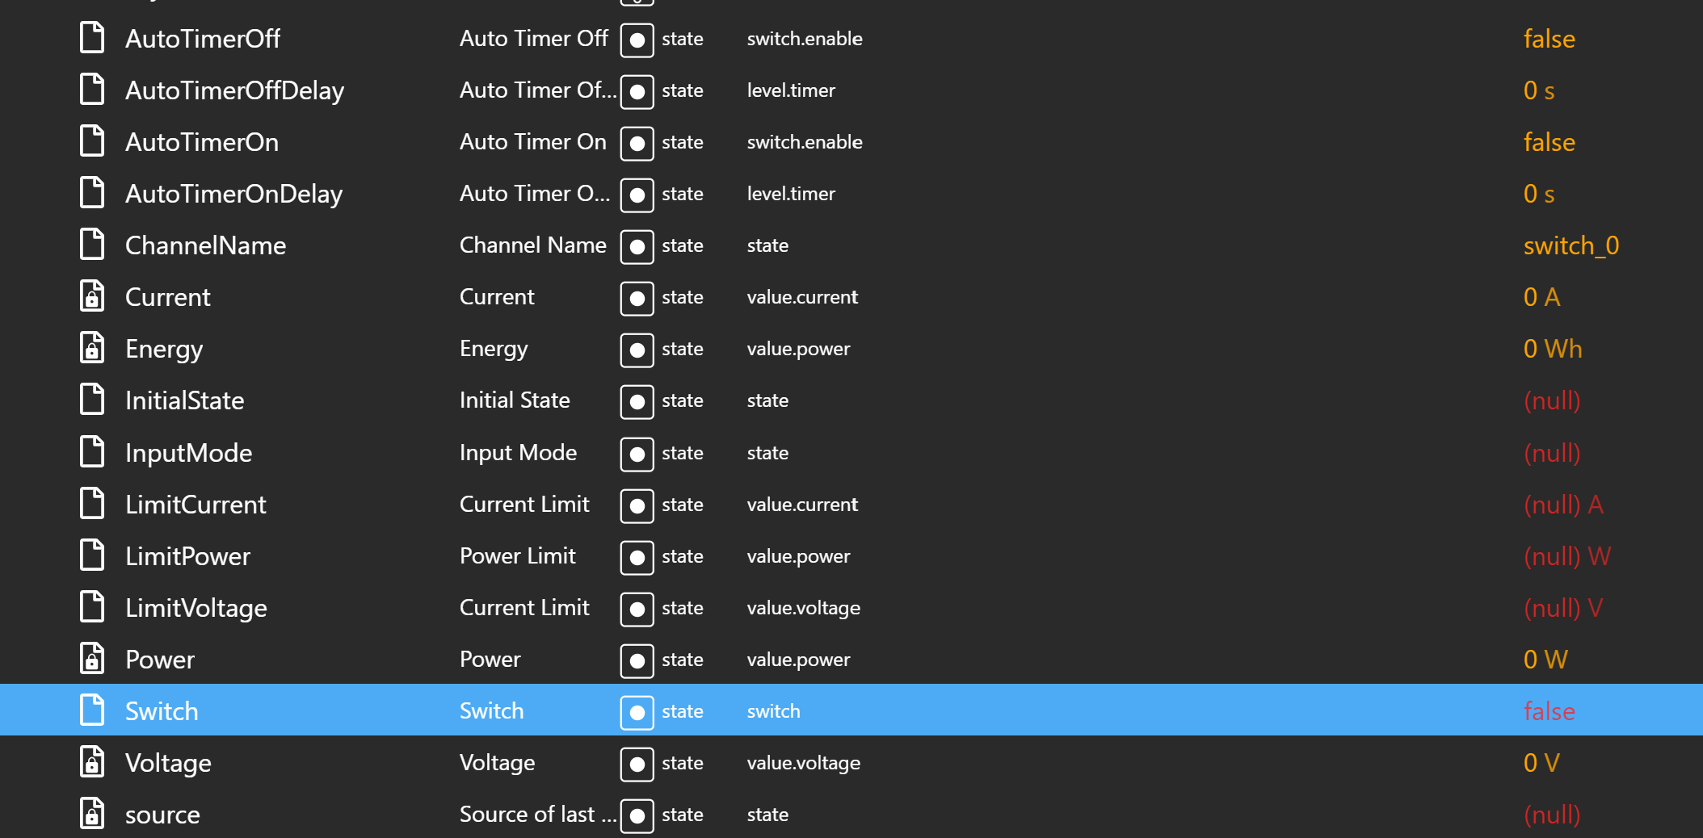Toggle the state indicator on the Switch row
This screenshot has height=838, width=1703.
pyautogui.click(x=637, y=712)
